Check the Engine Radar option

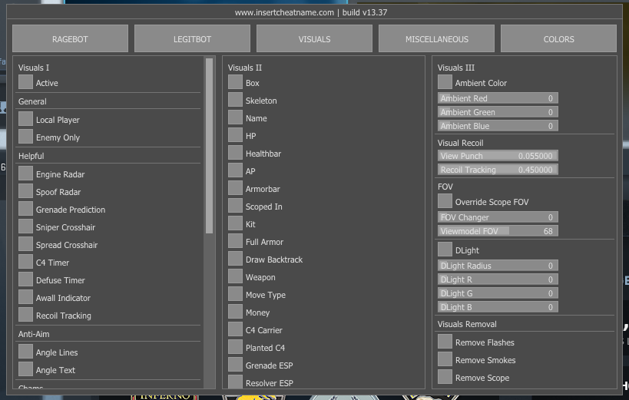click(26, 174)
